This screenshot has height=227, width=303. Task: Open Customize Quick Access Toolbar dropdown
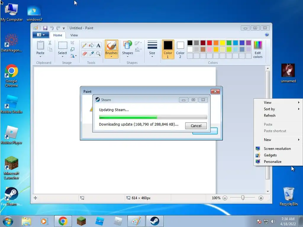[x=64, y=28]
